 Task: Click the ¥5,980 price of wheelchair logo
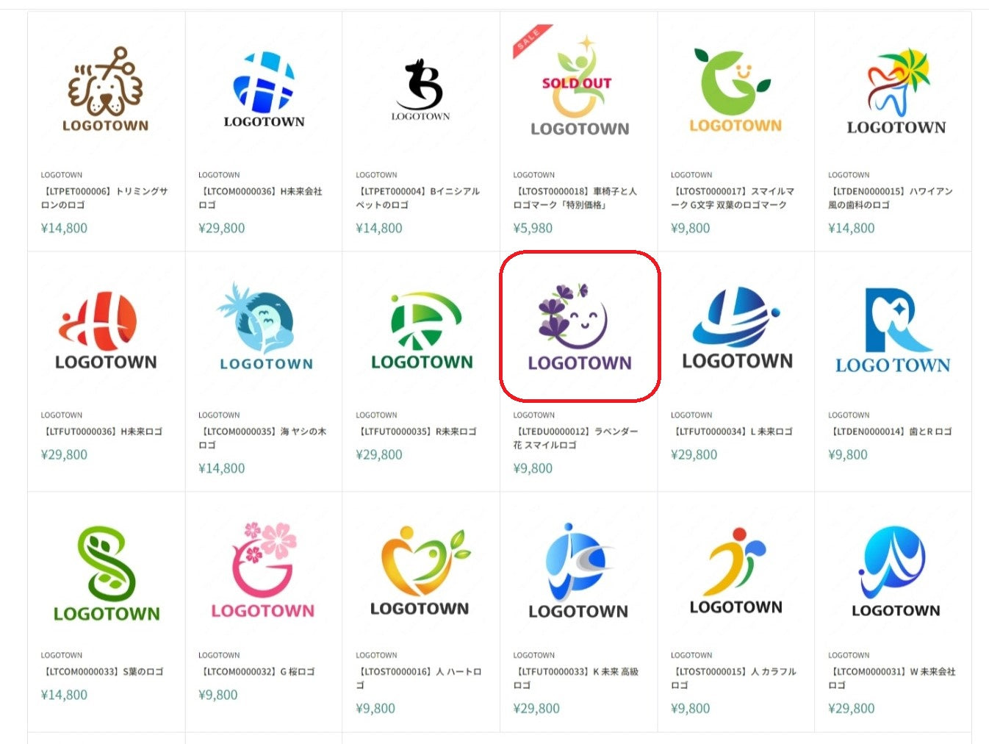(x=533, y=228)
